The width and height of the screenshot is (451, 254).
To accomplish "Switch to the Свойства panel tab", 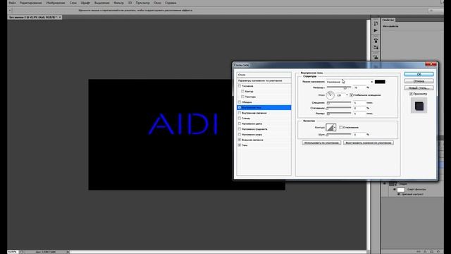I will (388, 20).
